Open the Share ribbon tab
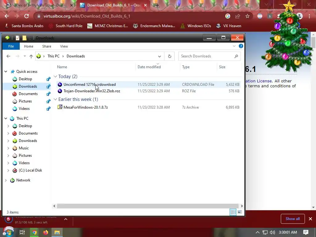Viewport: 316px width, 237px height. point(47,46)
